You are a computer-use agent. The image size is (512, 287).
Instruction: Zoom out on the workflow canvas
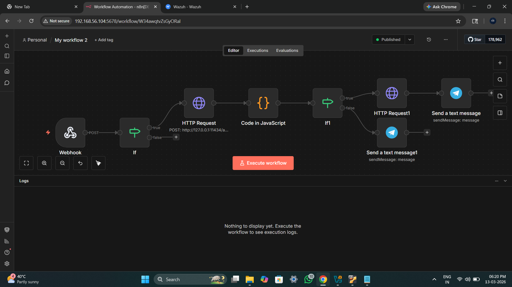pos(62,163)
